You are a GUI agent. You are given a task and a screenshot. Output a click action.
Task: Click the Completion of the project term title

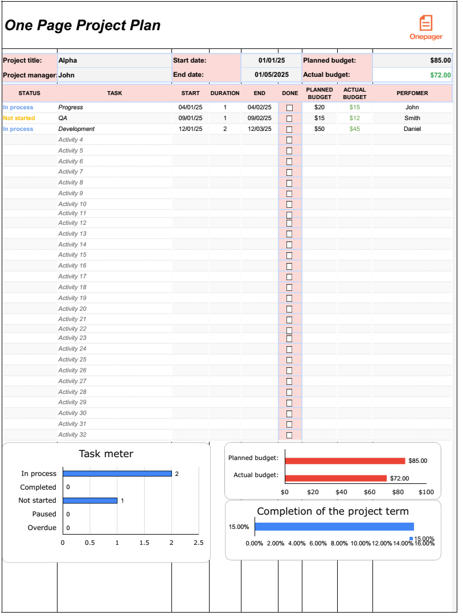pos(333,511)
